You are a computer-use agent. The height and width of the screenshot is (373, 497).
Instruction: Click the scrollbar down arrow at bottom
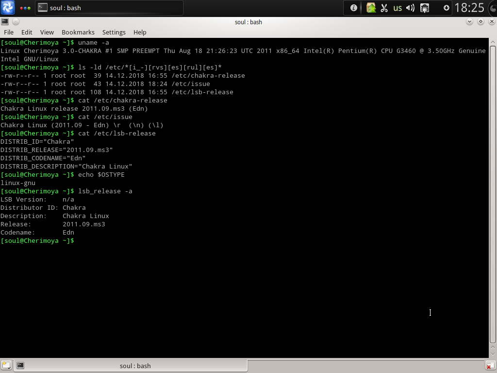(x=493, y=354)
